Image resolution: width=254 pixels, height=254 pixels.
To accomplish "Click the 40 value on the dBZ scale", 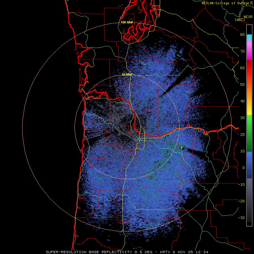I will (x=242, y=101).
